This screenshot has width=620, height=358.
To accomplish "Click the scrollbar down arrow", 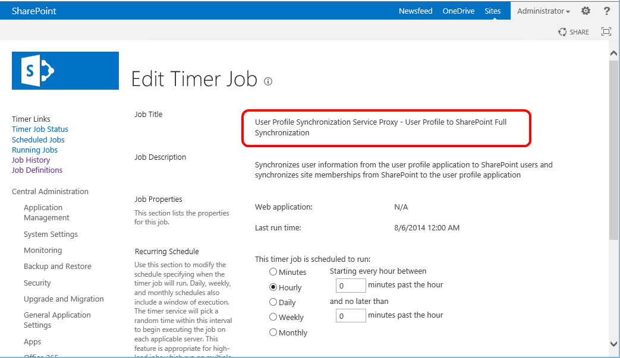I will pyautogui.click(x=613, y=344).
